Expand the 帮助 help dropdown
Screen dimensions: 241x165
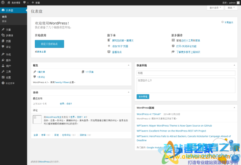point(231,8)
